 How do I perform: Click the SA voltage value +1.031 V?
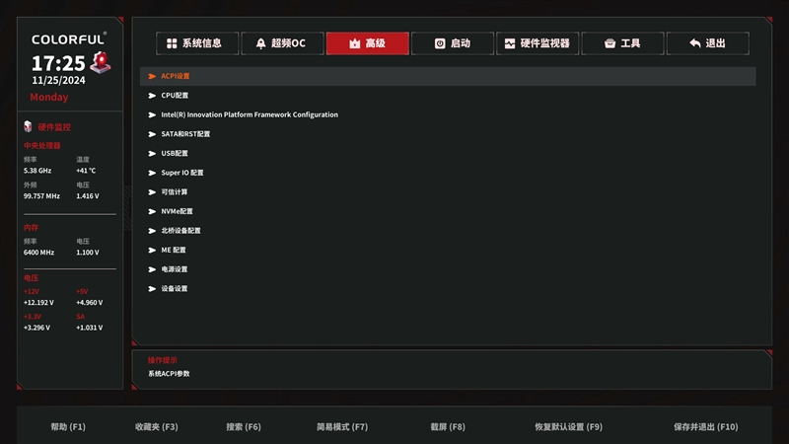click(90, 328)
